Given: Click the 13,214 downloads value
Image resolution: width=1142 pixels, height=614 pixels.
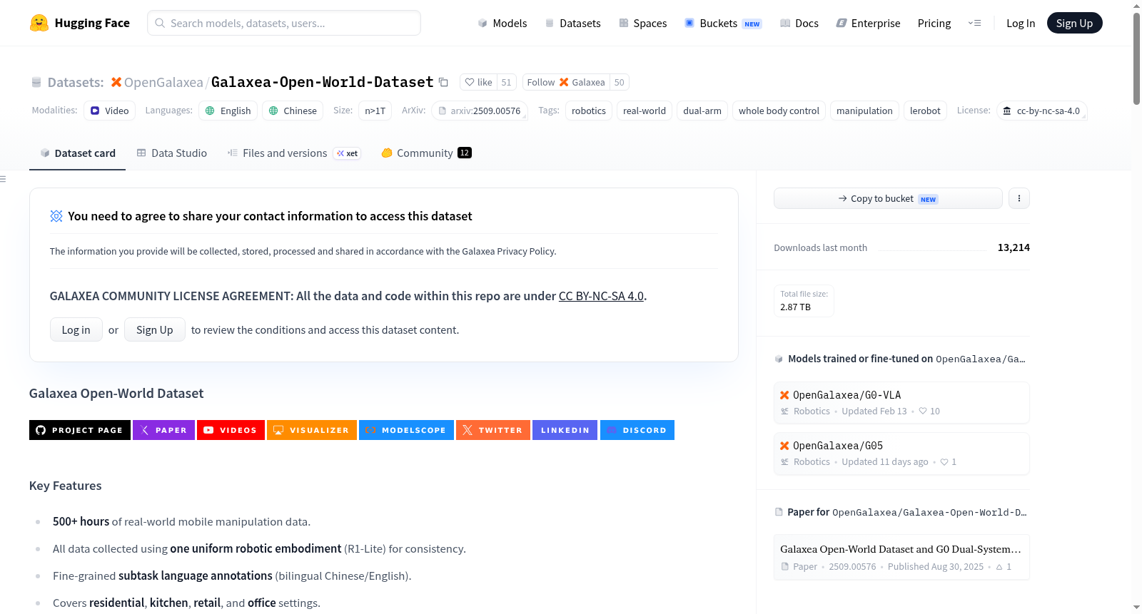Looking at the screenshot, I should [1014, 247].
